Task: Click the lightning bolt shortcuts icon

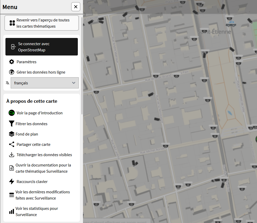Action: tap(12, 182)
